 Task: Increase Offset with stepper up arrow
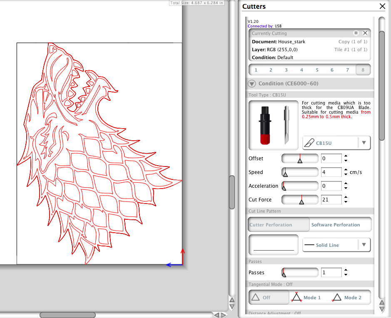(x=346, y=156)
